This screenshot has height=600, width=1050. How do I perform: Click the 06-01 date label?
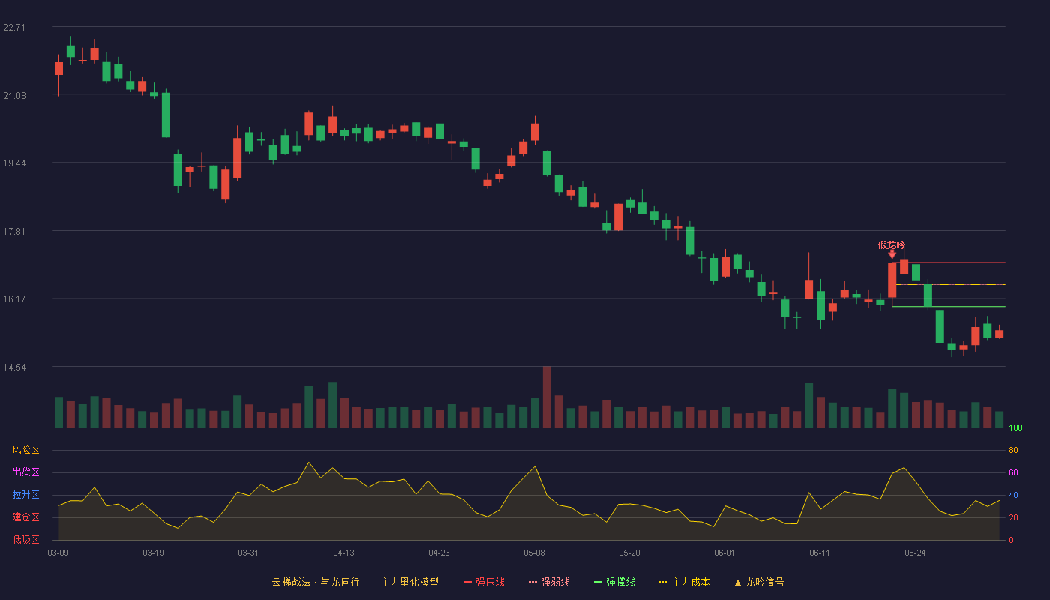[724, 553]
